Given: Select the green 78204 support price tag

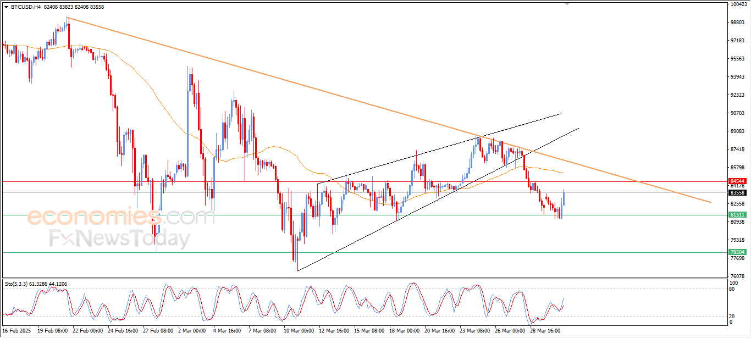Looking at the screenshot, I should pyautogui.click(x=737, y=252).
